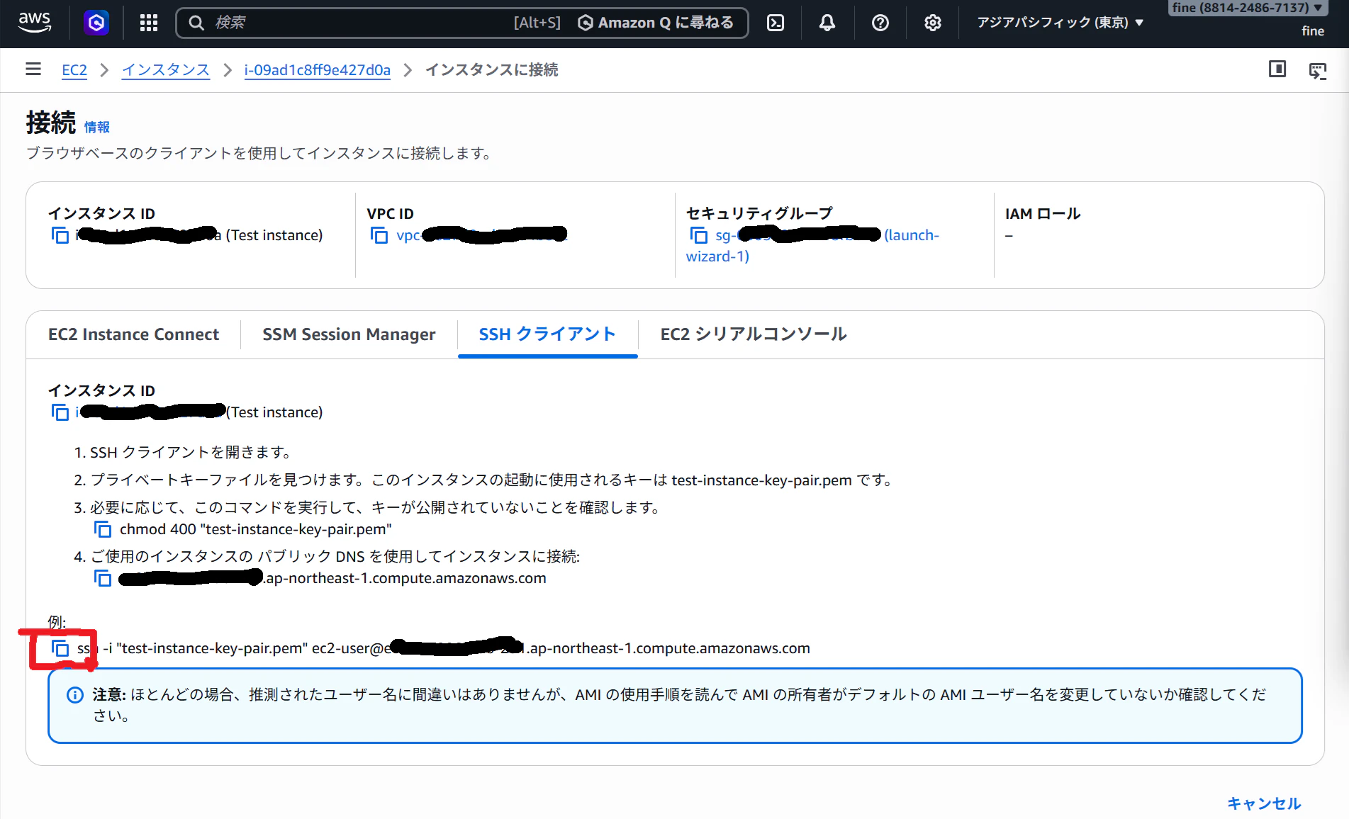1349x819 pixels.
Task: Select the SSH クライアント tab
Action: [547, 334]
